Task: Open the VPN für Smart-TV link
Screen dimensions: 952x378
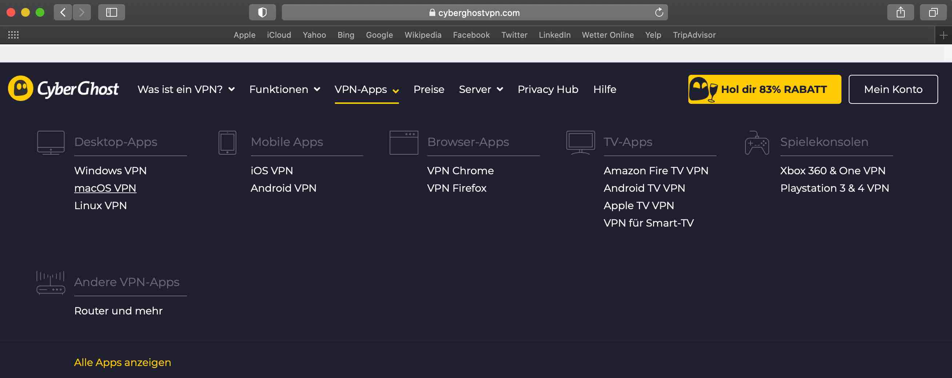Action: 649,223
